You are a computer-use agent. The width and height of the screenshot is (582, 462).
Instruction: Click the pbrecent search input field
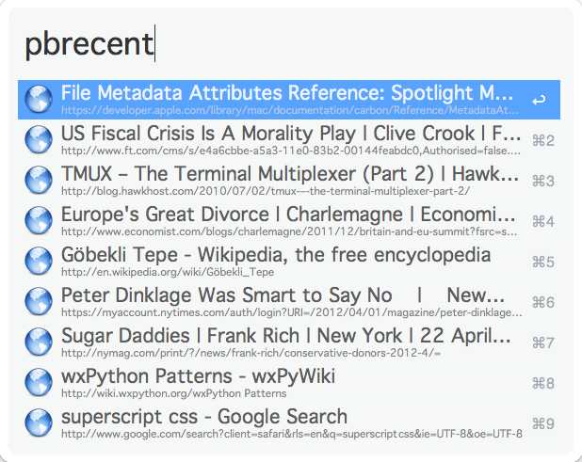click(289, 43)
